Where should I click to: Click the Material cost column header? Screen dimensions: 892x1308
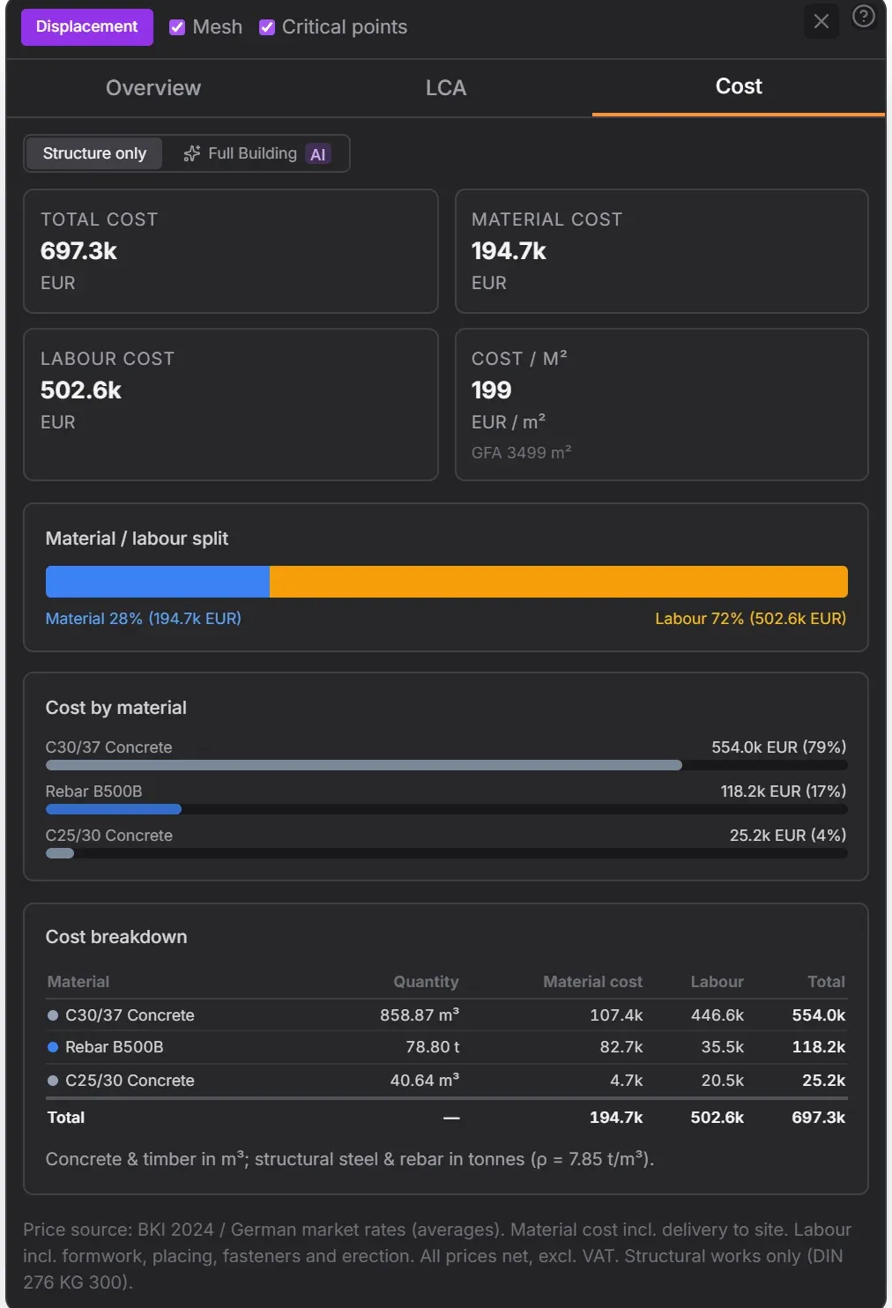[592, 982]
